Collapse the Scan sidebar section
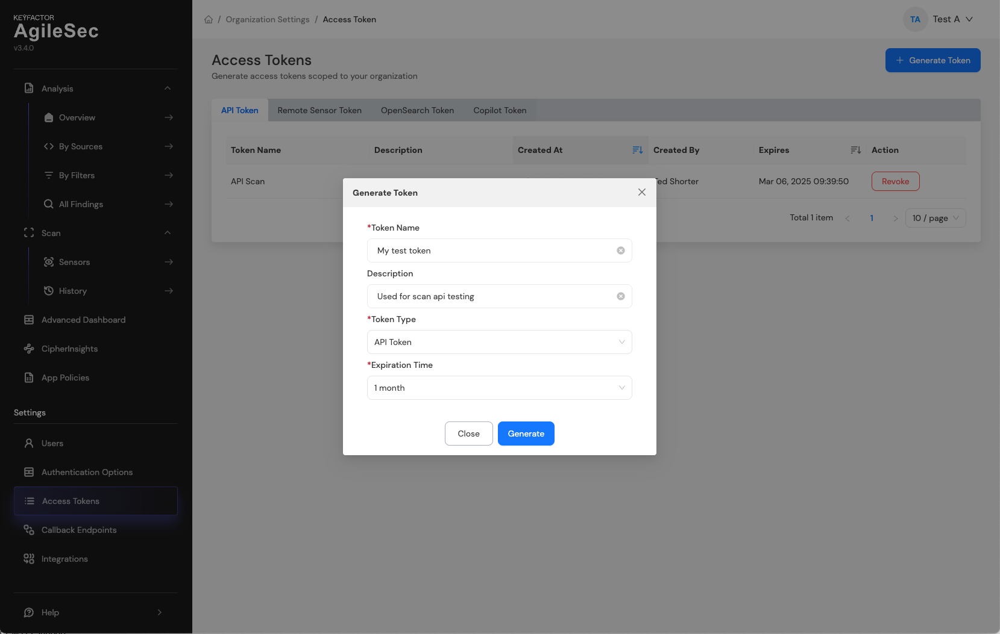1000x634 pixels. pyautogui.click(x=168, y=233)
